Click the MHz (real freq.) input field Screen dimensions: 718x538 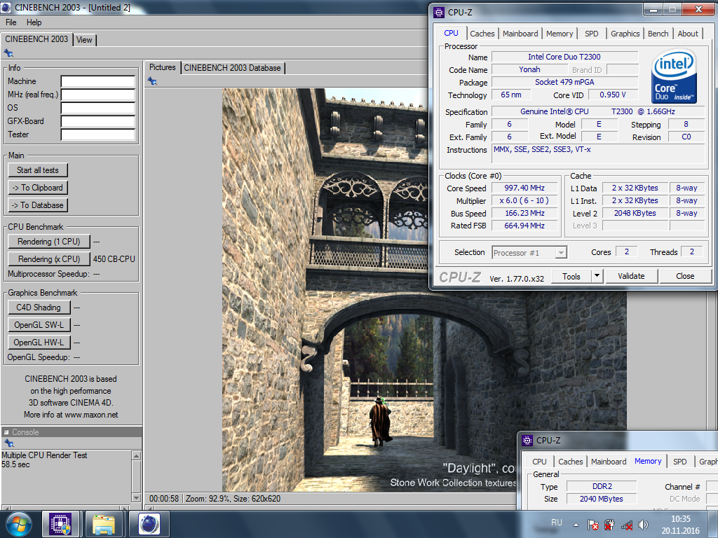click(x=98, y=95)
